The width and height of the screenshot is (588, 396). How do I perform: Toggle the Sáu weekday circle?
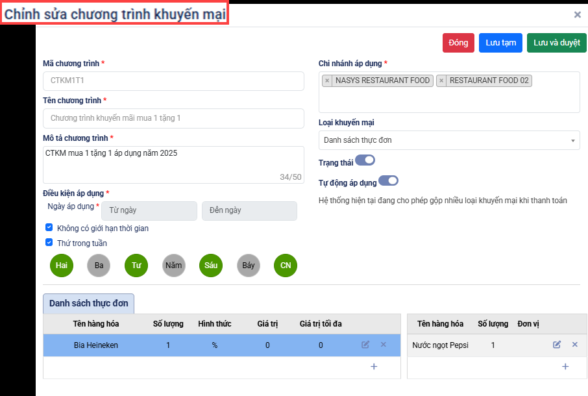211,266
